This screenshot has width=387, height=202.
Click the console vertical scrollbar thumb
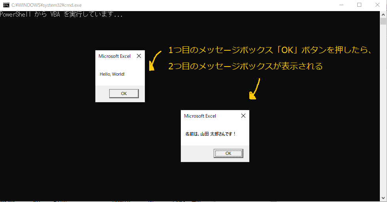(x=383, y=21)
